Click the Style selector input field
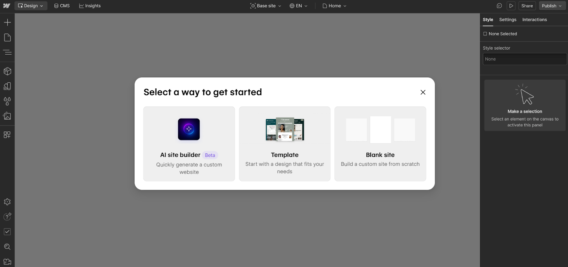Viewport: 568px width, 267px height. [x=524, y=59]
